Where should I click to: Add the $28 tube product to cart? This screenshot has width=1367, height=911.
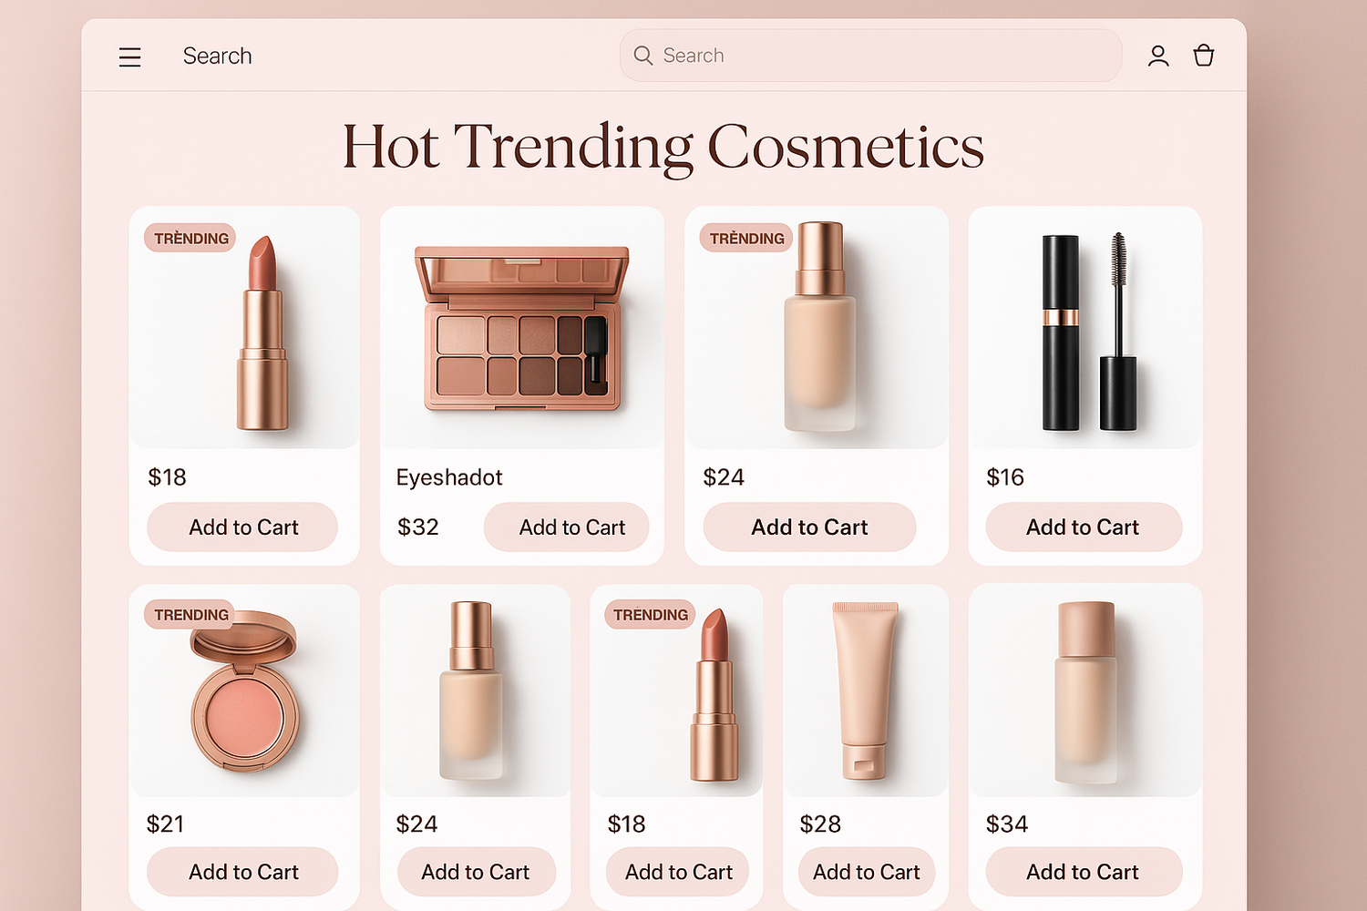pos(867,872)
